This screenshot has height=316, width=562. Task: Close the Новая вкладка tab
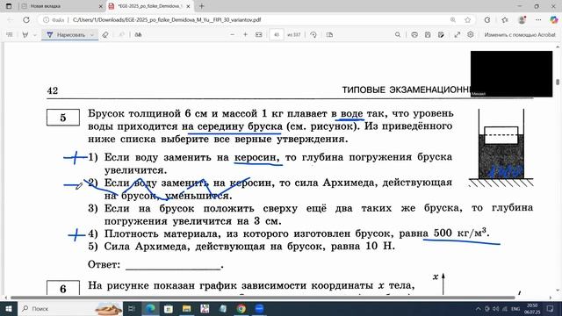point(100,6)
